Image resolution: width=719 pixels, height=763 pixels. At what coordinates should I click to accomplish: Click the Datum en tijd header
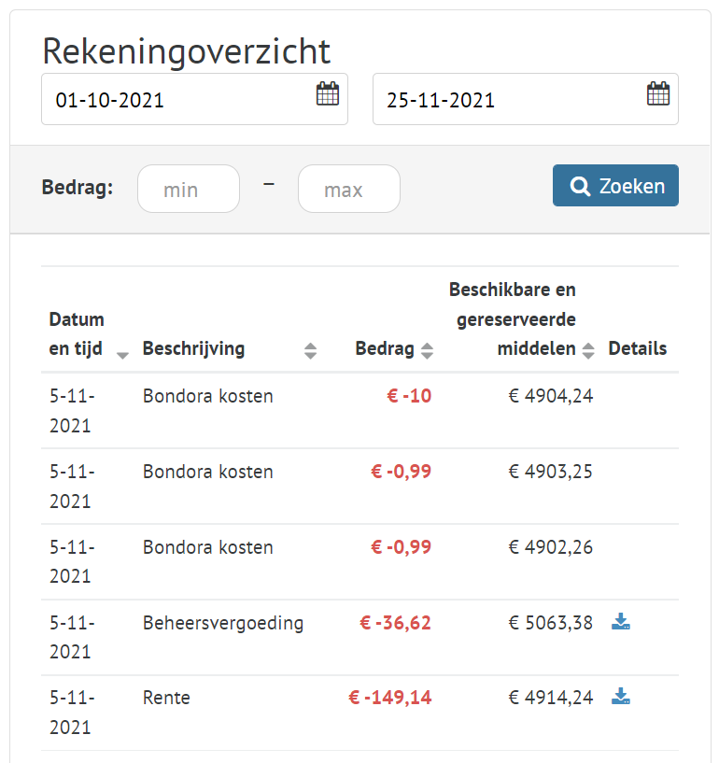pyautogui.click(x=77, y=334)
